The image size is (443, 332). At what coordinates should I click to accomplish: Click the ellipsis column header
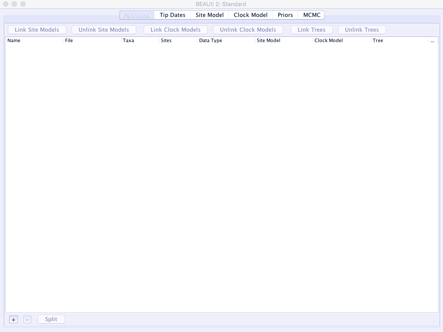pos(433,40)
